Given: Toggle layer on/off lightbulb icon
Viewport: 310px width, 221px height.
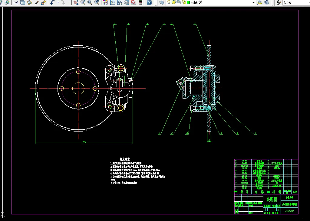Looking at the screenshot, I should (169, 2).
